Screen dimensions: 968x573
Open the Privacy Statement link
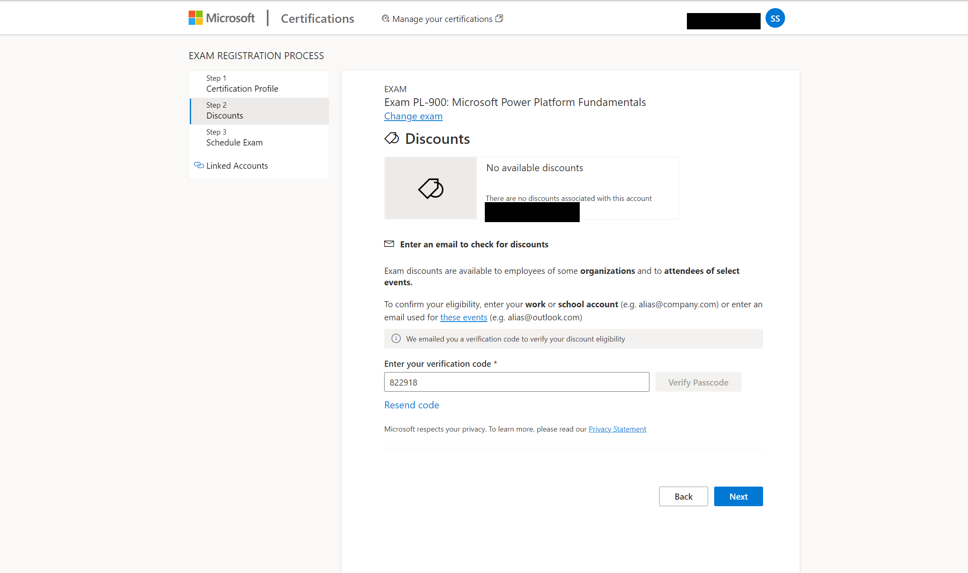click(x=617, y=429)
